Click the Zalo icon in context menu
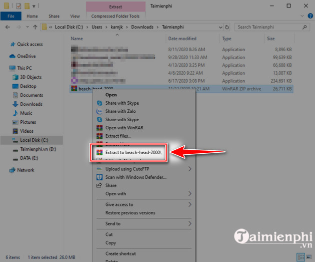This screenshot has width=315, height=262. 99,111
